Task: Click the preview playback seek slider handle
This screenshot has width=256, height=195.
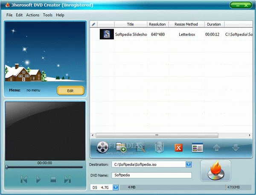Action: click(6, 167)
